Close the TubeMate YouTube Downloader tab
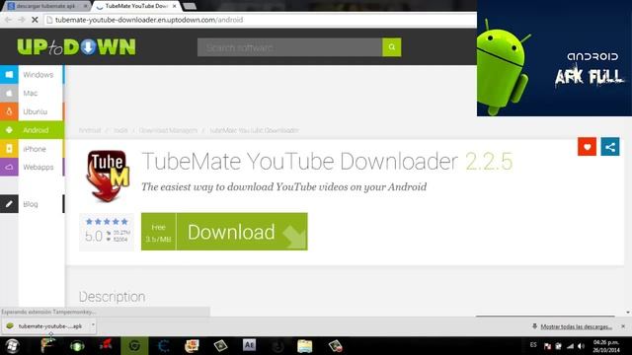Viewport: 632px width, 355px height. (x=175, y=6)
